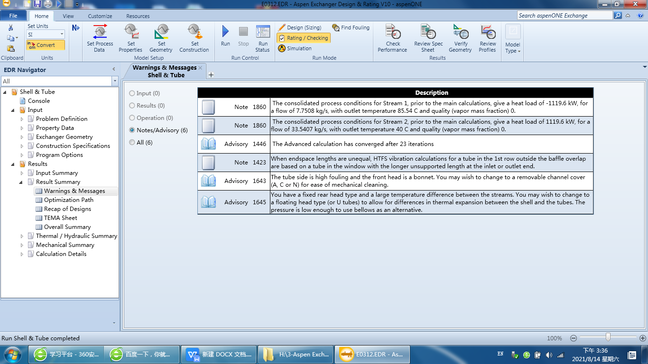Select the Input (0) radio button
The image size is (648, 364).
click(132, 93)
